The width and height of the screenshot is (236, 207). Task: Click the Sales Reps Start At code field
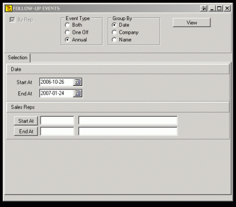[x=57, y=121]
